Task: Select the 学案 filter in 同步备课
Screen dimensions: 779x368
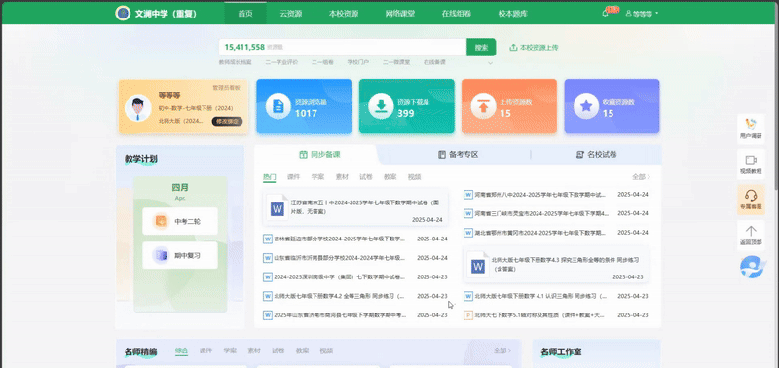Action: pyautogui.click(x=318, y=177)
